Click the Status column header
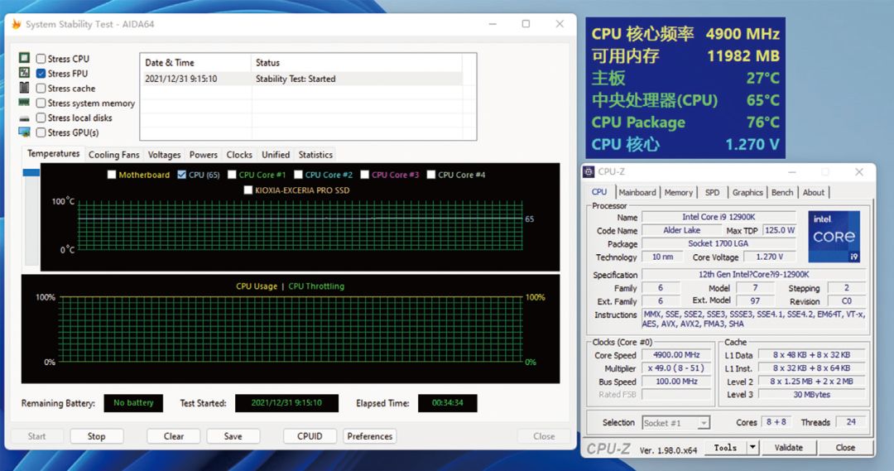 pyautogui.click(x=356, y=63)
